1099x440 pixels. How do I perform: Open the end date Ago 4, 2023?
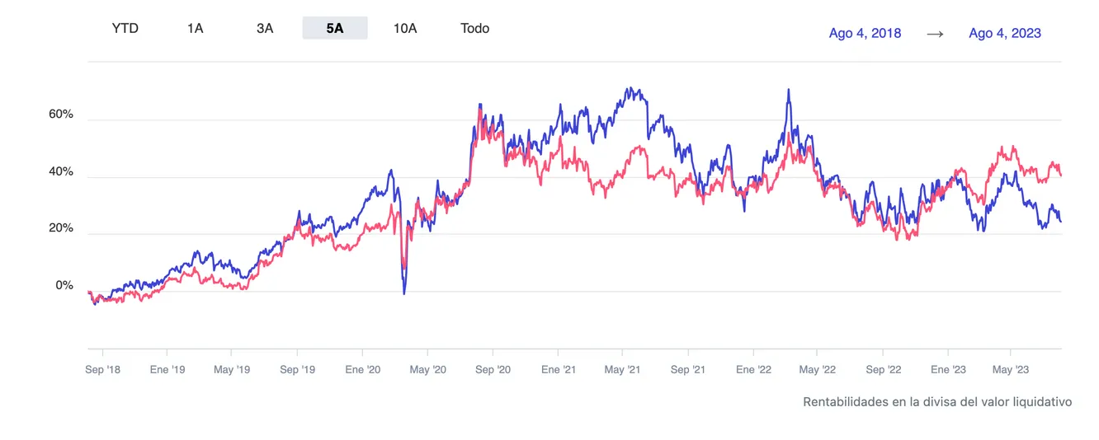[x=1005, y=33]
